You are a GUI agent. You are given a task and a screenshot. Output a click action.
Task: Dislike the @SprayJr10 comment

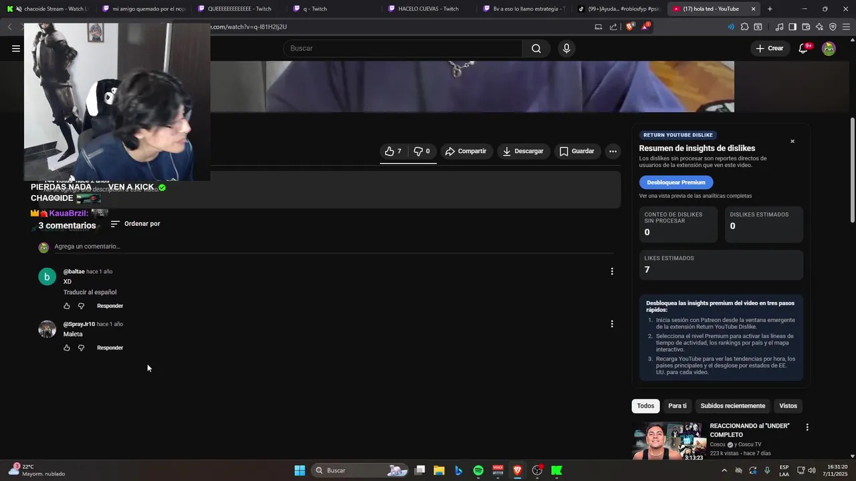click(x=81, y=348)
